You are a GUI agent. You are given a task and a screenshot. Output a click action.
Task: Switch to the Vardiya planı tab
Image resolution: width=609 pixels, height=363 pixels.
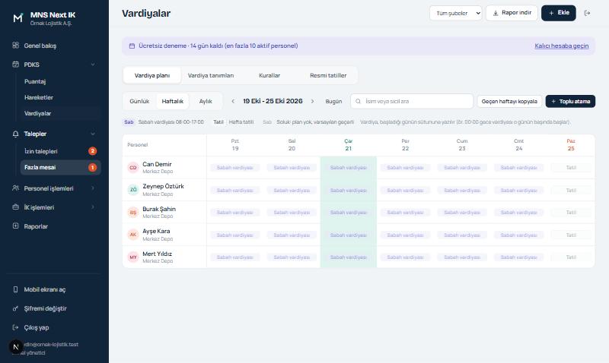point(151,75)
